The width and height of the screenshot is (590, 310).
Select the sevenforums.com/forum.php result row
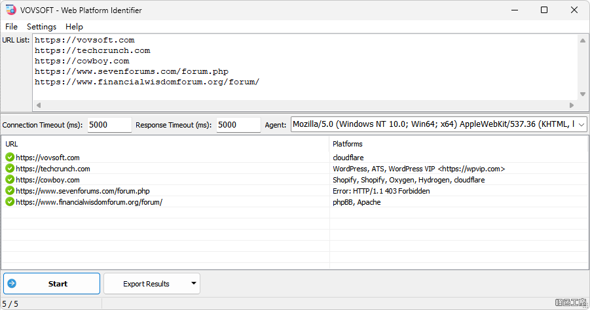click(x=295, y=191)
